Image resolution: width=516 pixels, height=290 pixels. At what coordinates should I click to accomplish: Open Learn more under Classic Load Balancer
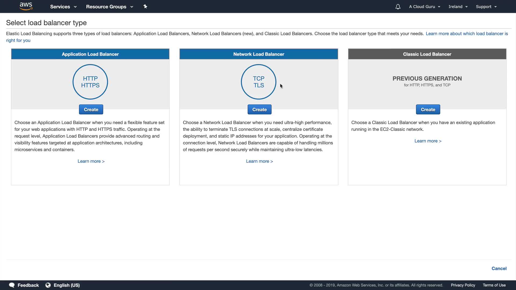point(428,141)
